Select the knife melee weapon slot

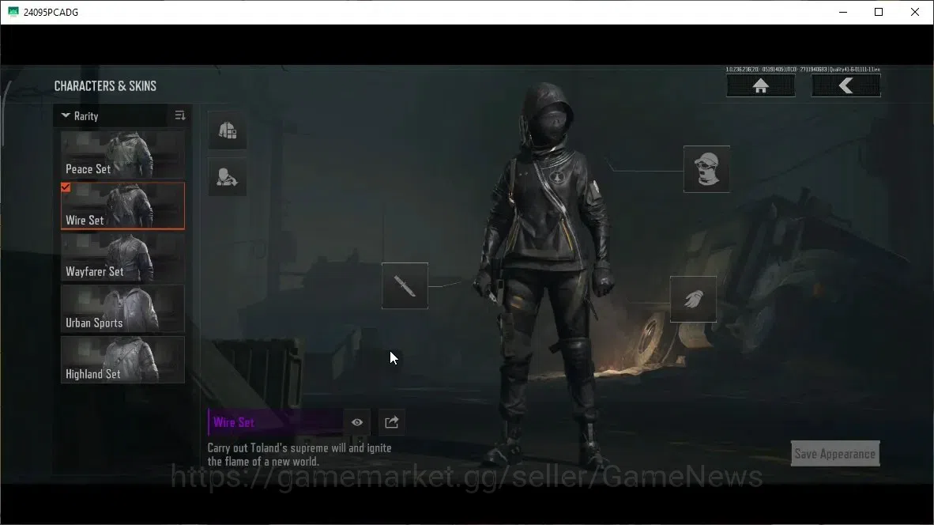coord(405,286)
